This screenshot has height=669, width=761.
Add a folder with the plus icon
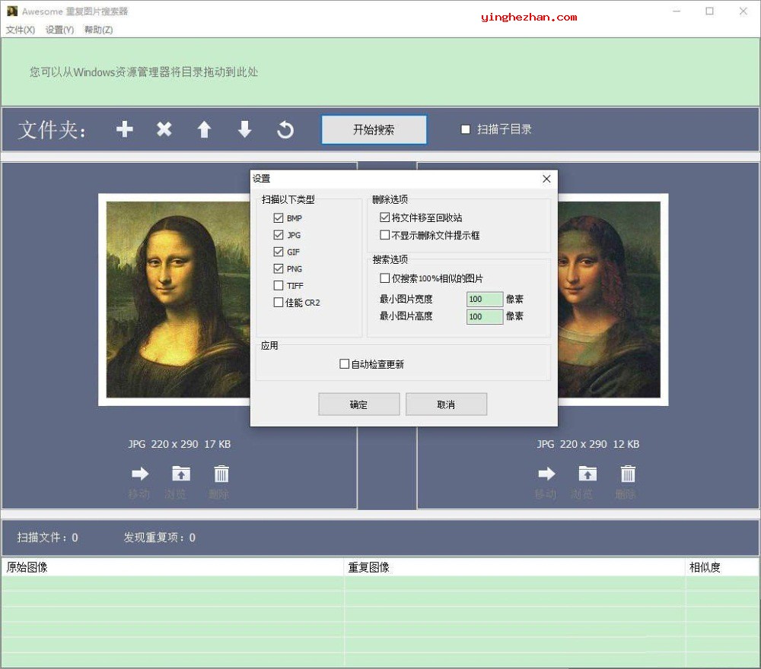tap(125, 129)
